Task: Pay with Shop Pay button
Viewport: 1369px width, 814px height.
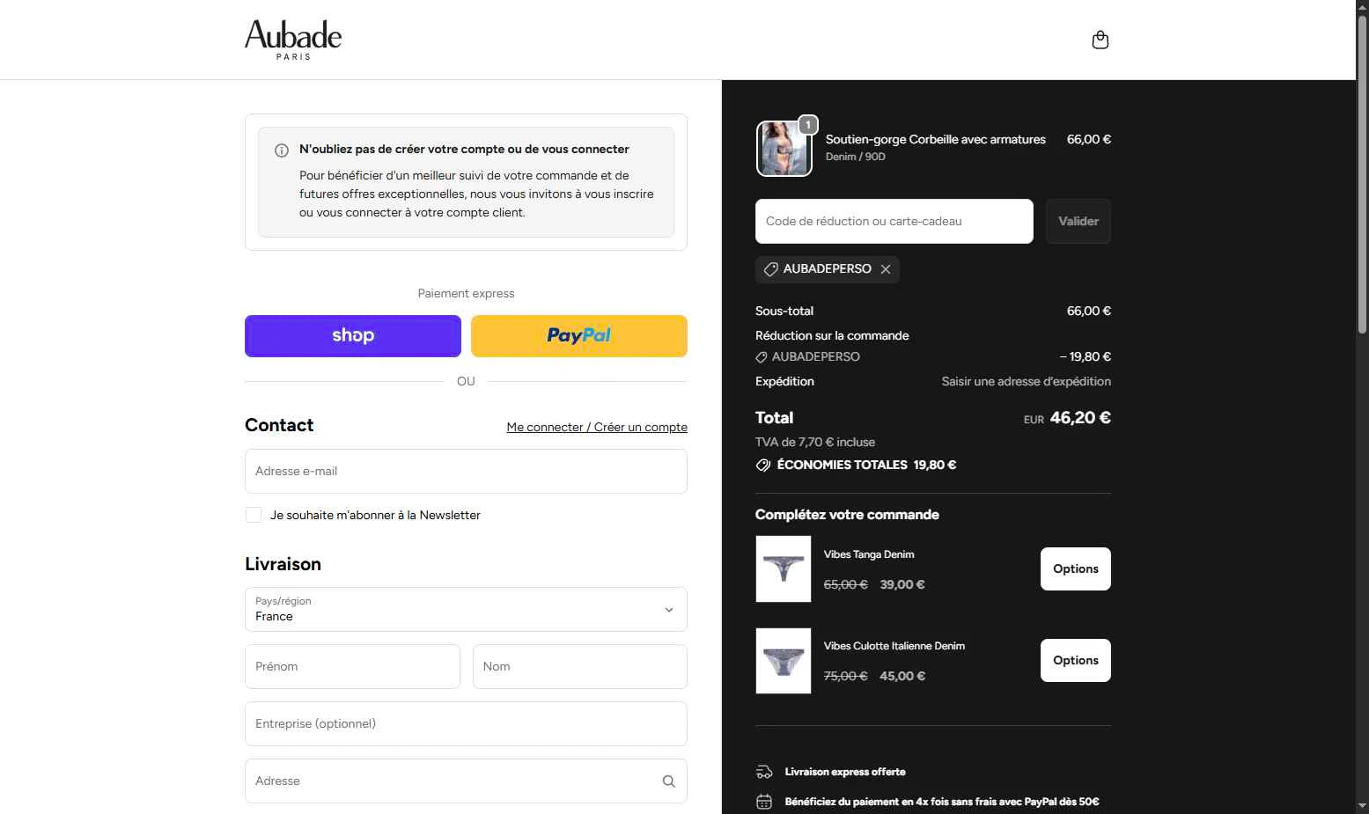Action: point(353,336)
